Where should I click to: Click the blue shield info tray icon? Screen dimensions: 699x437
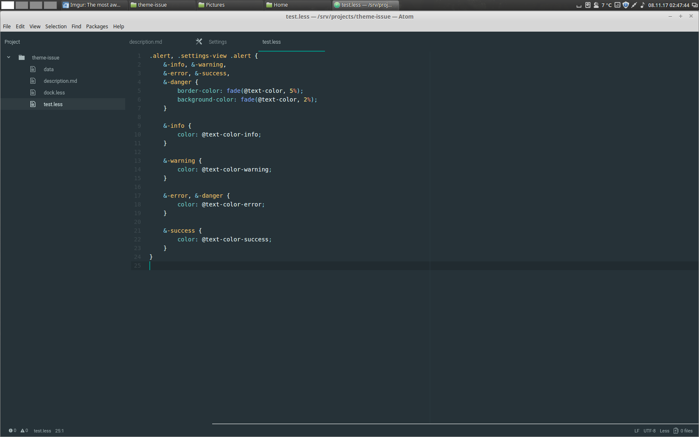click(x=626, y=5)
